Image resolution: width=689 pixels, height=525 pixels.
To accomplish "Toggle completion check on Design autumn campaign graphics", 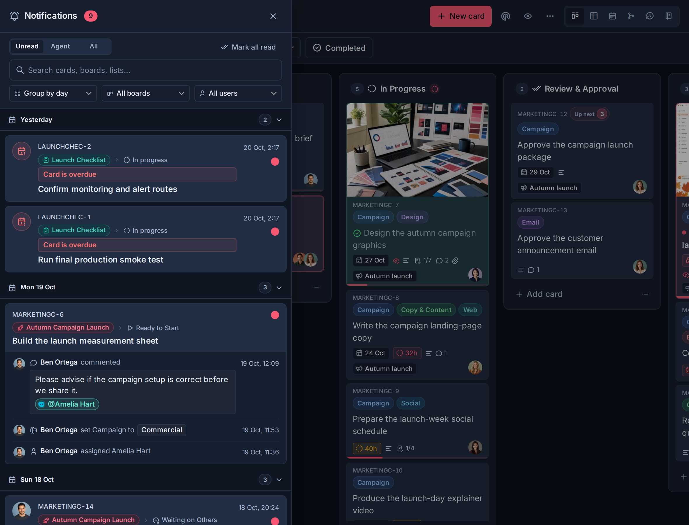I will point(356,233).
